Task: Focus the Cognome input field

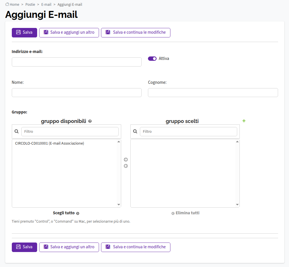Action: point(213,92)
